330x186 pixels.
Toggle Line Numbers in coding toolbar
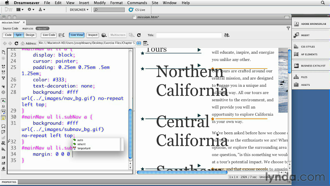click(3, 101)
